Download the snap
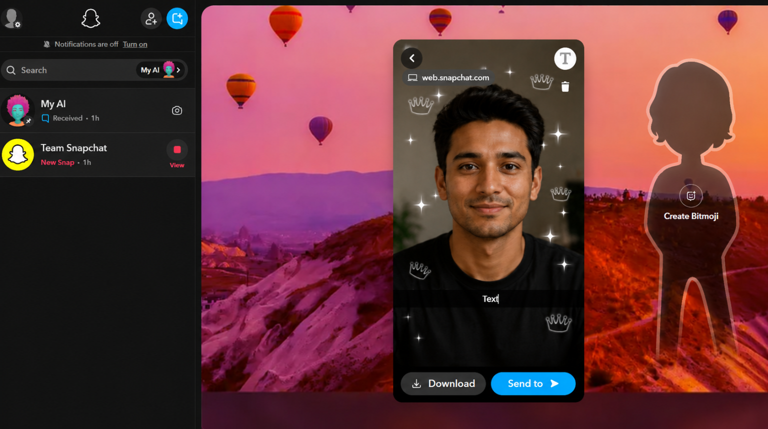Viewport: 768px width, 429px height. click(443, 383)
